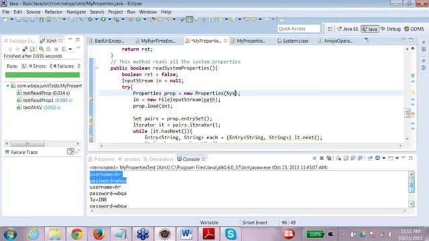429x241 pixels.
Task: Select testReadProp test result
Action: point(43,93)
